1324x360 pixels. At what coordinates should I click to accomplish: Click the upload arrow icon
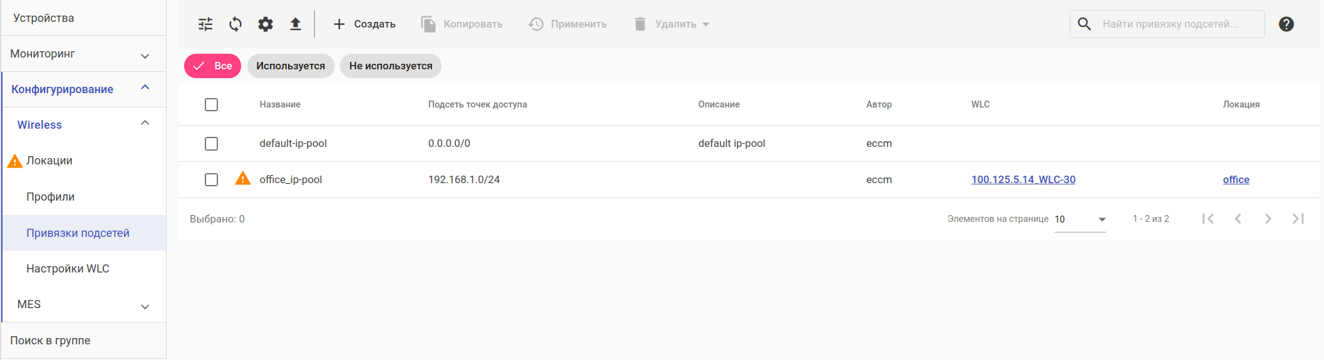[296, 24]
